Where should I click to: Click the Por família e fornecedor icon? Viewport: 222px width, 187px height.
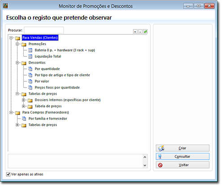pyautogui.click(x=24, y=119)
